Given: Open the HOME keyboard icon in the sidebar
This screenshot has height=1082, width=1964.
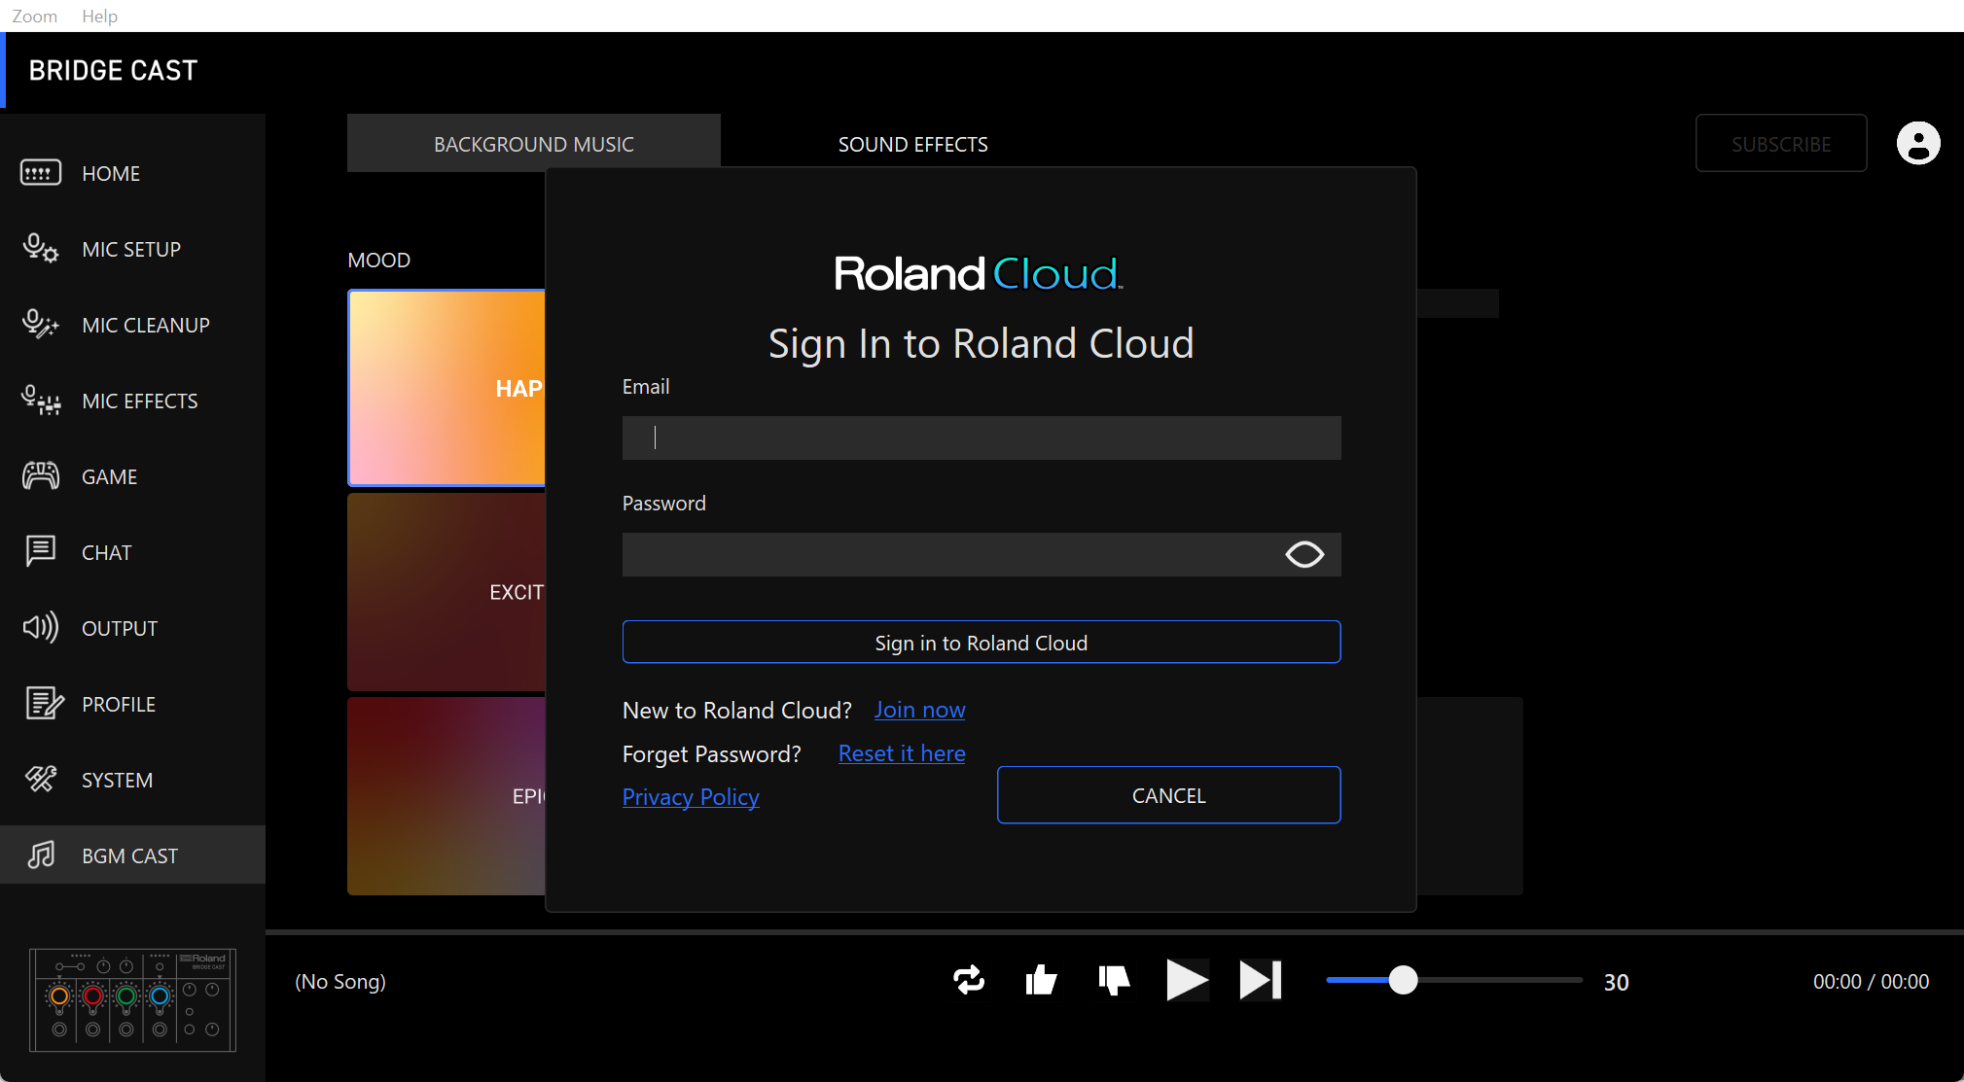Looking at the screenshot, I should 41,173.
